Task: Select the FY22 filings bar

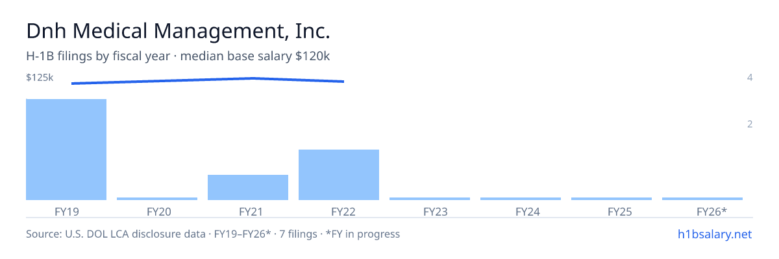Action: [x=339, y=175]
